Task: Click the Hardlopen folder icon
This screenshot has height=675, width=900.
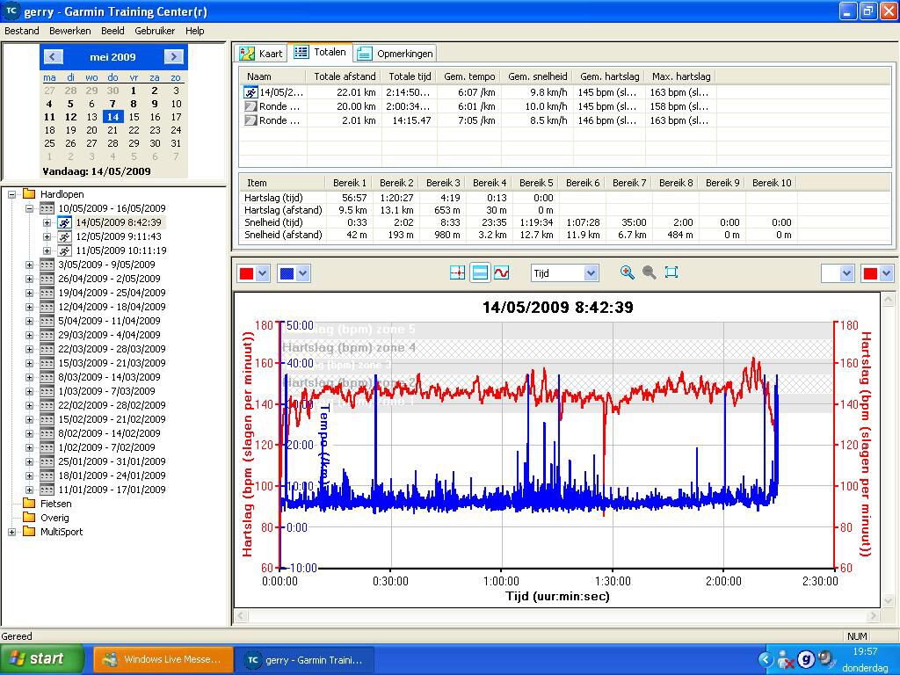Action: [x=29, y=194]
